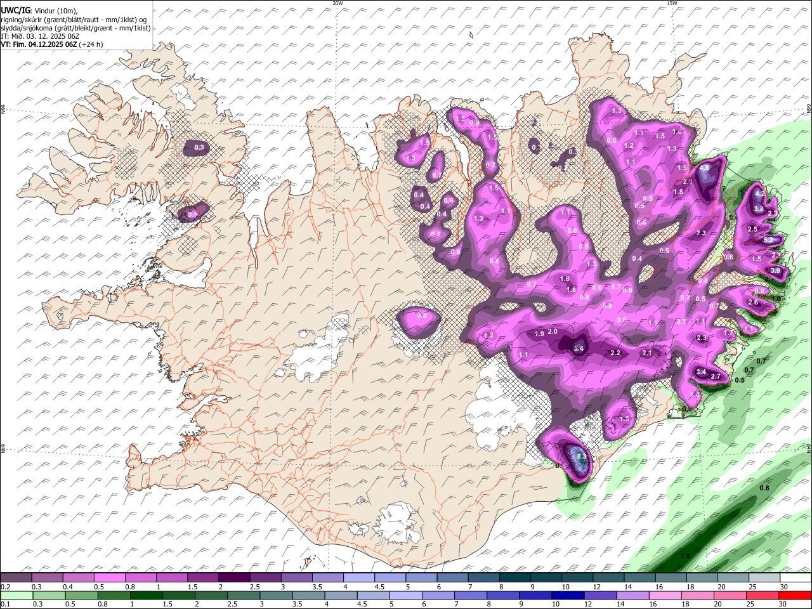
Task: Click the black 0.8 rain value over the sea
Action: pyautogui.click(x=764, y=488)
